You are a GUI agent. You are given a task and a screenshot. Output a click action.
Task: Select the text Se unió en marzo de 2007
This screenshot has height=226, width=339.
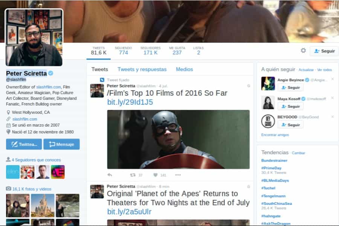coord(36,125)
